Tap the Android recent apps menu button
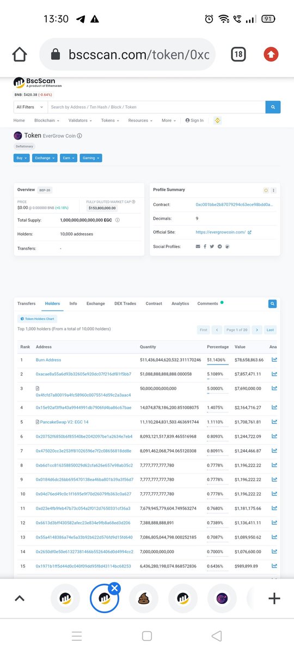 (x=77, y=636)
